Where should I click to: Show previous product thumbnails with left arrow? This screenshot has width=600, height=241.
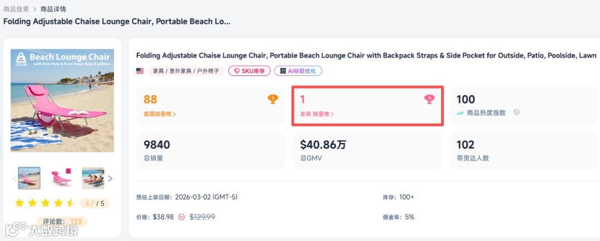(14, 178)
